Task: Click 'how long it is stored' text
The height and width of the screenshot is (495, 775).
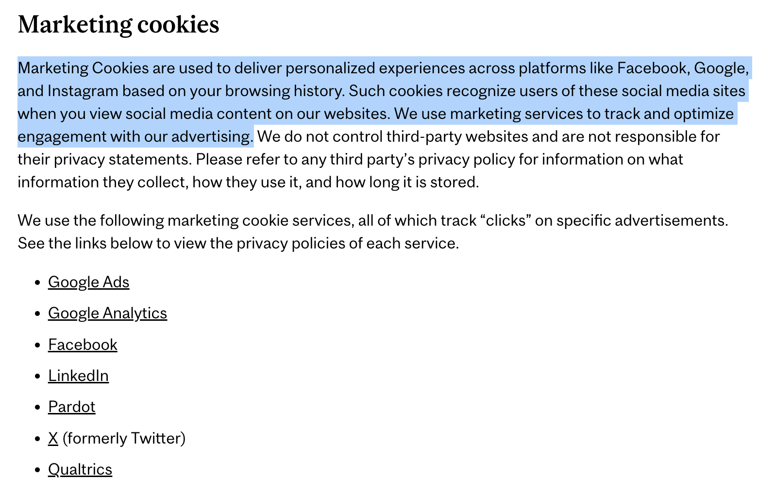Action: [407, 182]
